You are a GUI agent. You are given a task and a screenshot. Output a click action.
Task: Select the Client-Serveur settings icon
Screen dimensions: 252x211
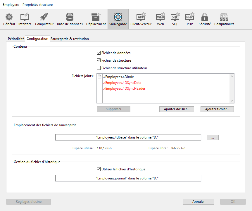[141, 19]
